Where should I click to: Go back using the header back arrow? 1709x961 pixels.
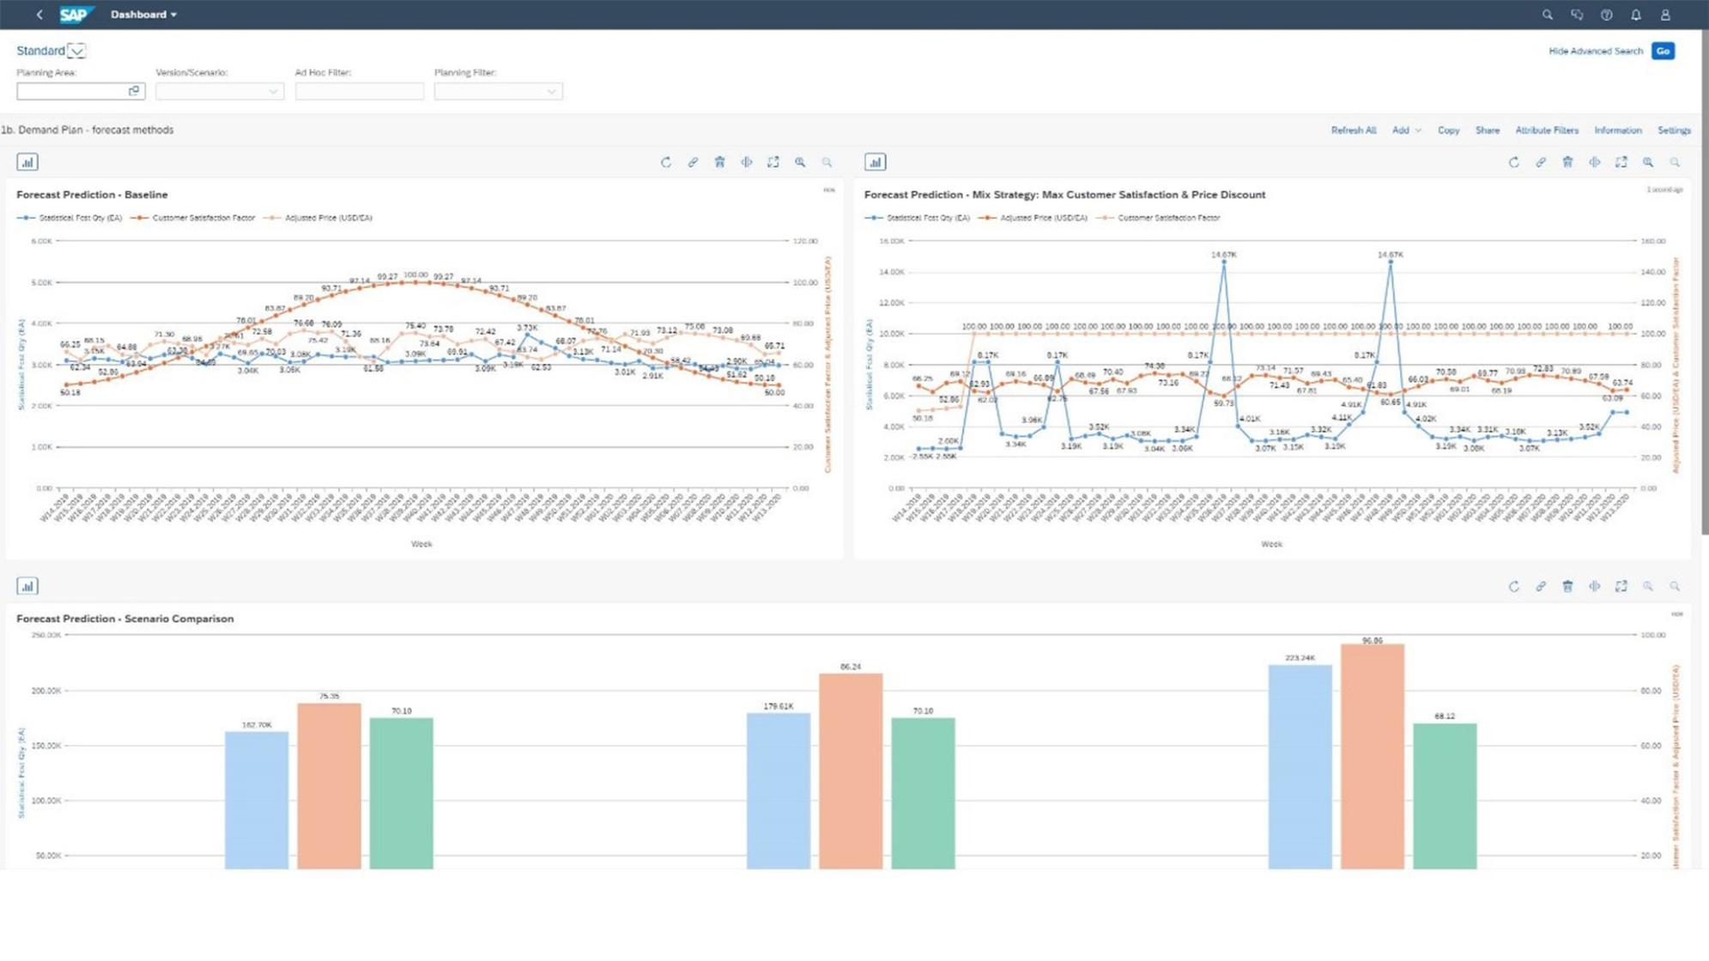pos(39,15)
